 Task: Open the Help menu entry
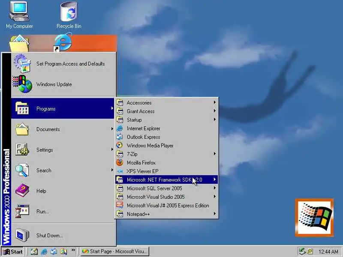coord(63,191)
